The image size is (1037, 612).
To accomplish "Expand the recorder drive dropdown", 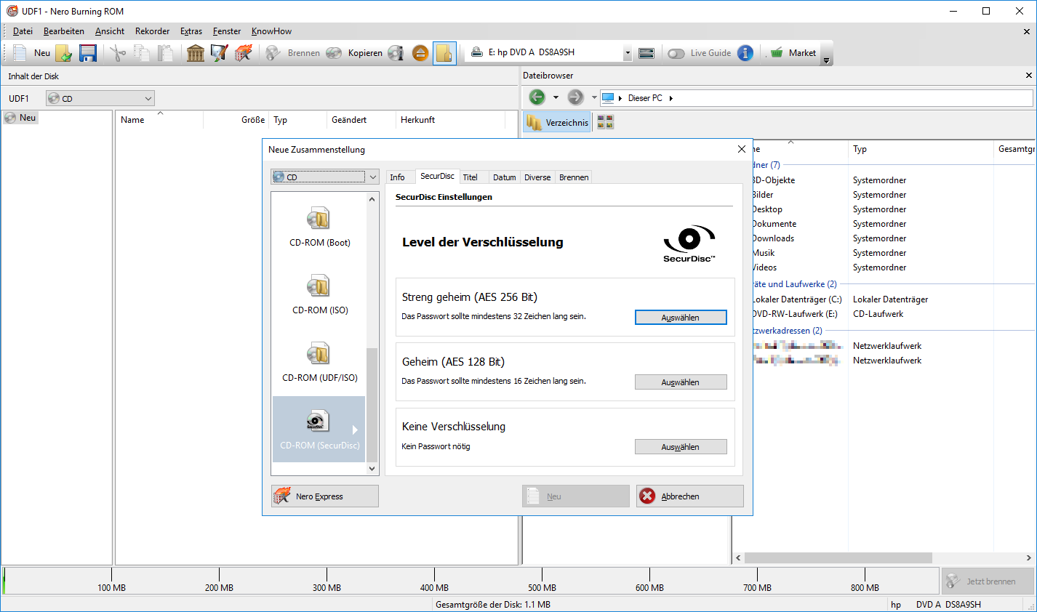I will click(x=628, y=53).
